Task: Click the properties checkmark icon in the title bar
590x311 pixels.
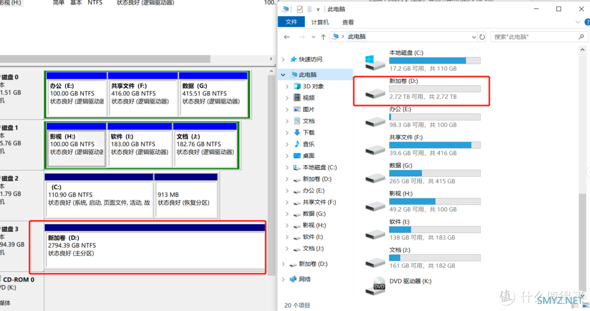Action: [x=300, y=9]
